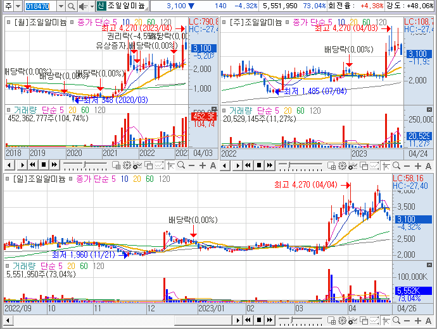This screenshot has height=329, width=437.
Task: Open the dropdown arrow beside the speaker icon
Action: click(x=92, y=6)
